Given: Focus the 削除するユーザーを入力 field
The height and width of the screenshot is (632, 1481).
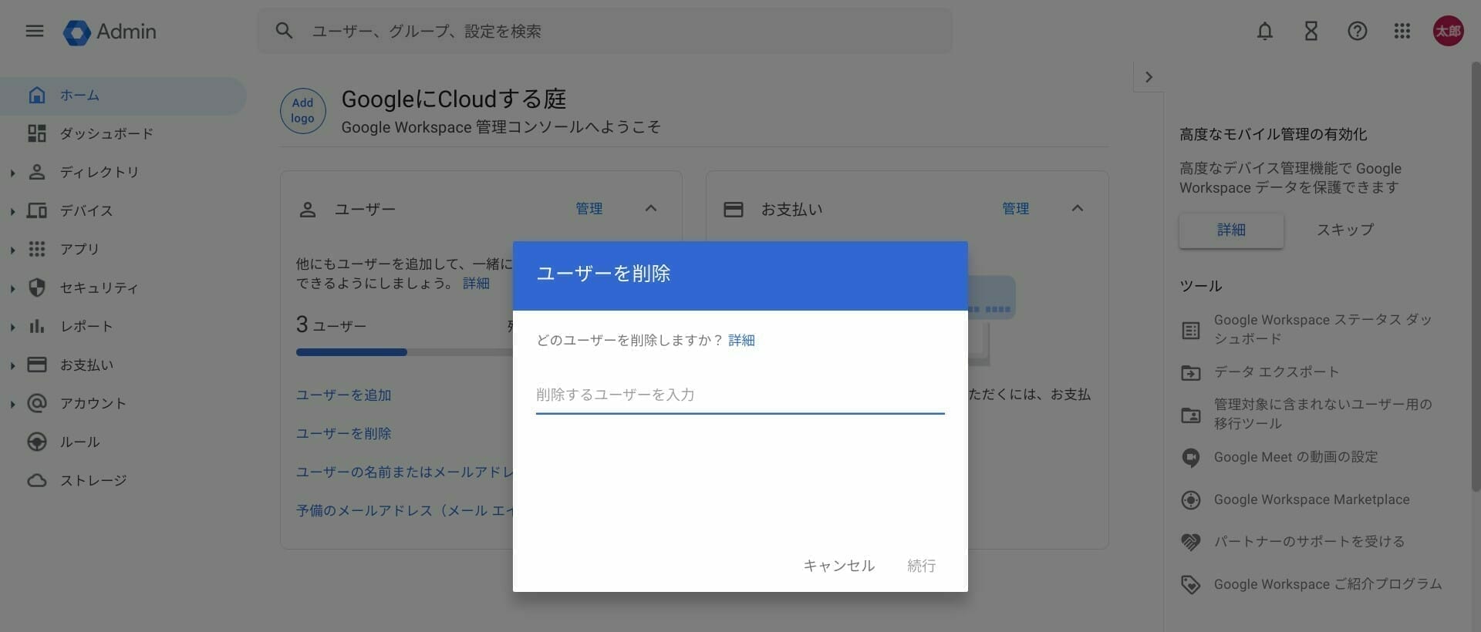Looking at the screenshot, I should coord(740,395).
